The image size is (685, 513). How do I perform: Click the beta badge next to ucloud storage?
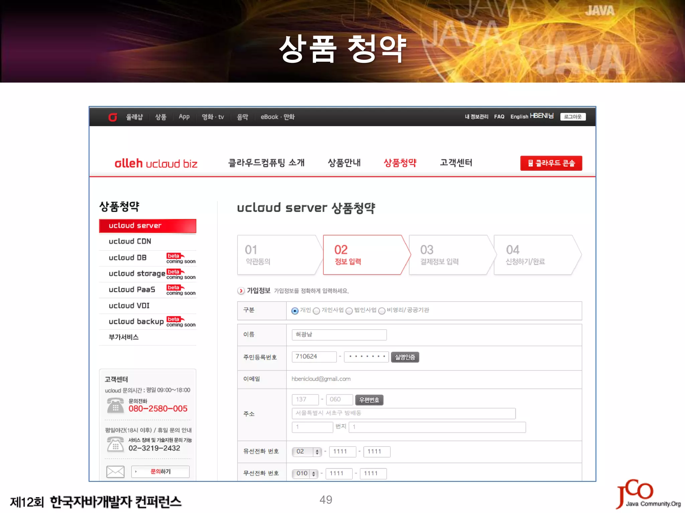[175, 272]
